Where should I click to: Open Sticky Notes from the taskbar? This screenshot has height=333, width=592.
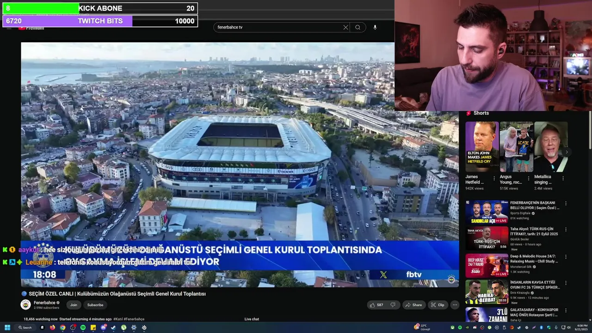(93, 327)
